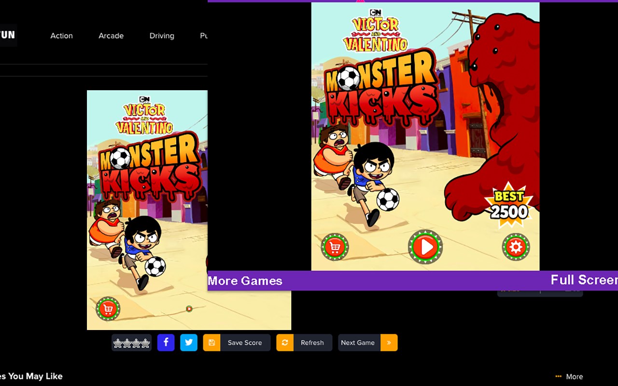Click the orange floppy disk save icon

pos(211,343)
